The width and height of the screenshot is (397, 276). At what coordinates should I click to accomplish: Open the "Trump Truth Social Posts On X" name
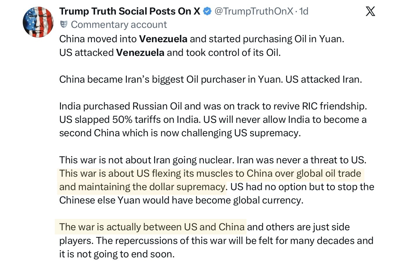click(130, 11)
